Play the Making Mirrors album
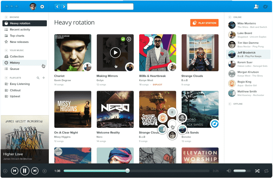Image resolution: width=274 pixels, height=178 pixels. [x=115, y=52]
